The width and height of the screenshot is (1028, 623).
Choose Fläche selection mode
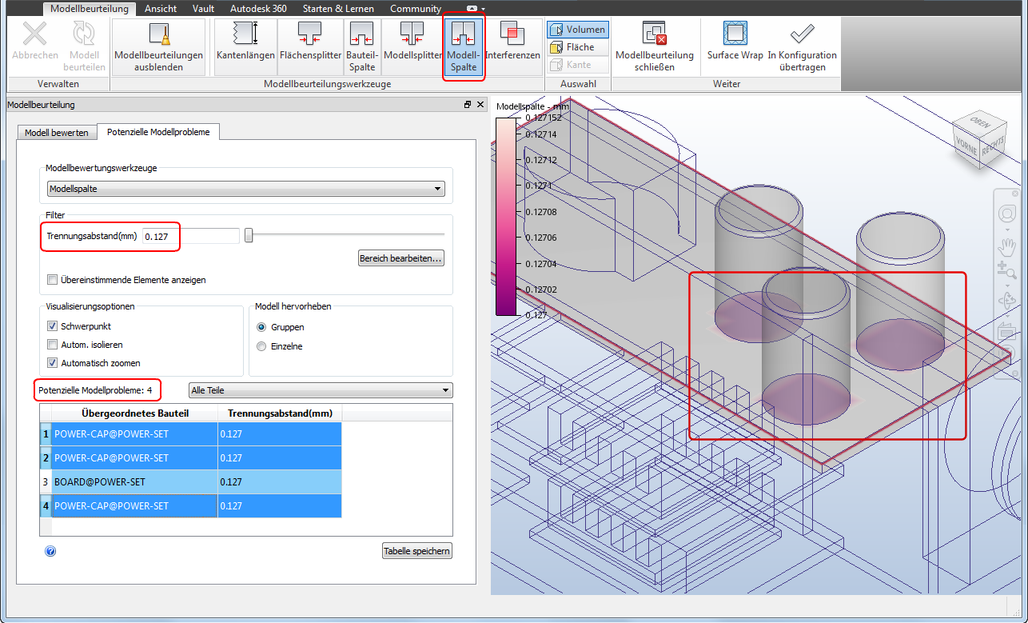[578, 47]
